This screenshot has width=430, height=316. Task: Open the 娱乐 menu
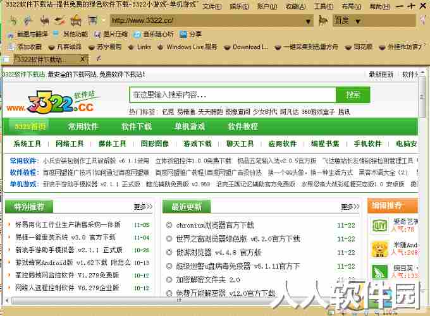pyautogui.click(x=239, y=6)
